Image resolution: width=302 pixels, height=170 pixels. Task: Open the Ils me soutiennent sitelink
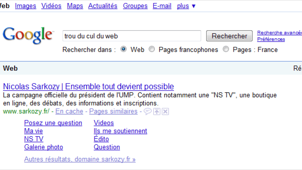(x=121, y=131)
